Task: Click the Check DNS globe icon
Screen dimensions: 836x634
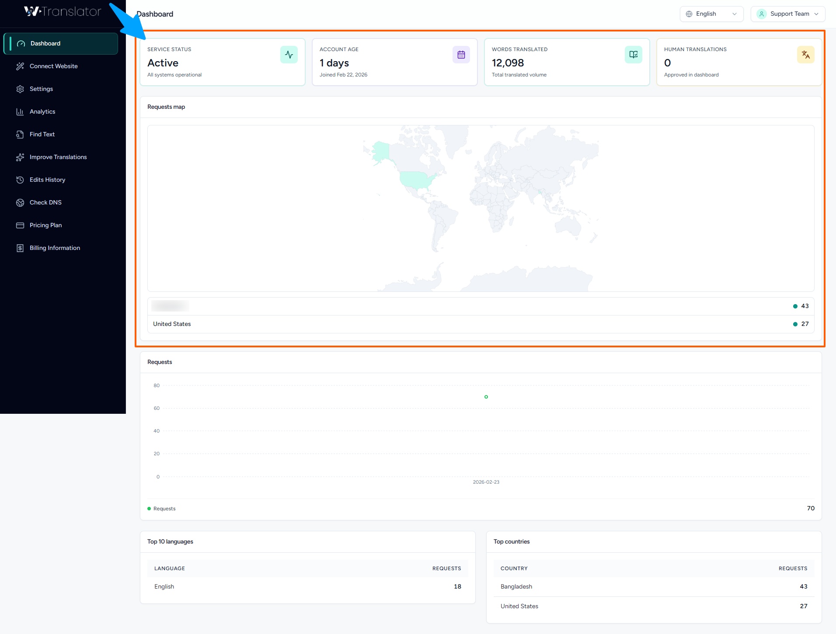Action: click(21, 202)
